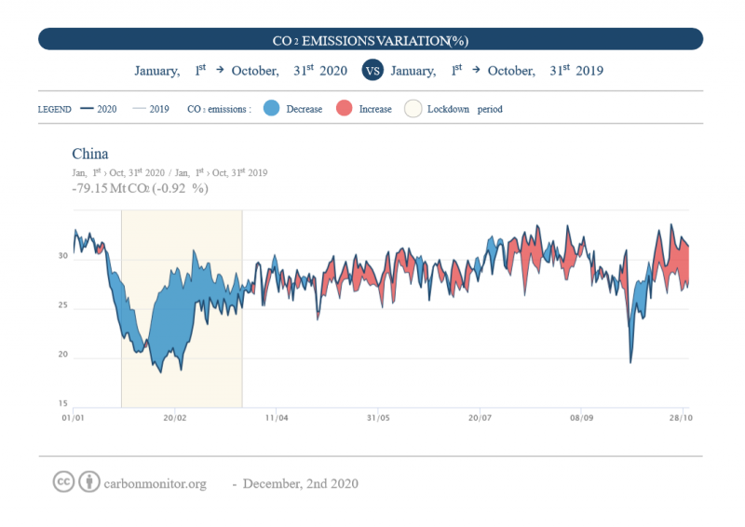Click the blue Decrease legend swatch
This screenshot has width=745, height=527.
(271, 108)
